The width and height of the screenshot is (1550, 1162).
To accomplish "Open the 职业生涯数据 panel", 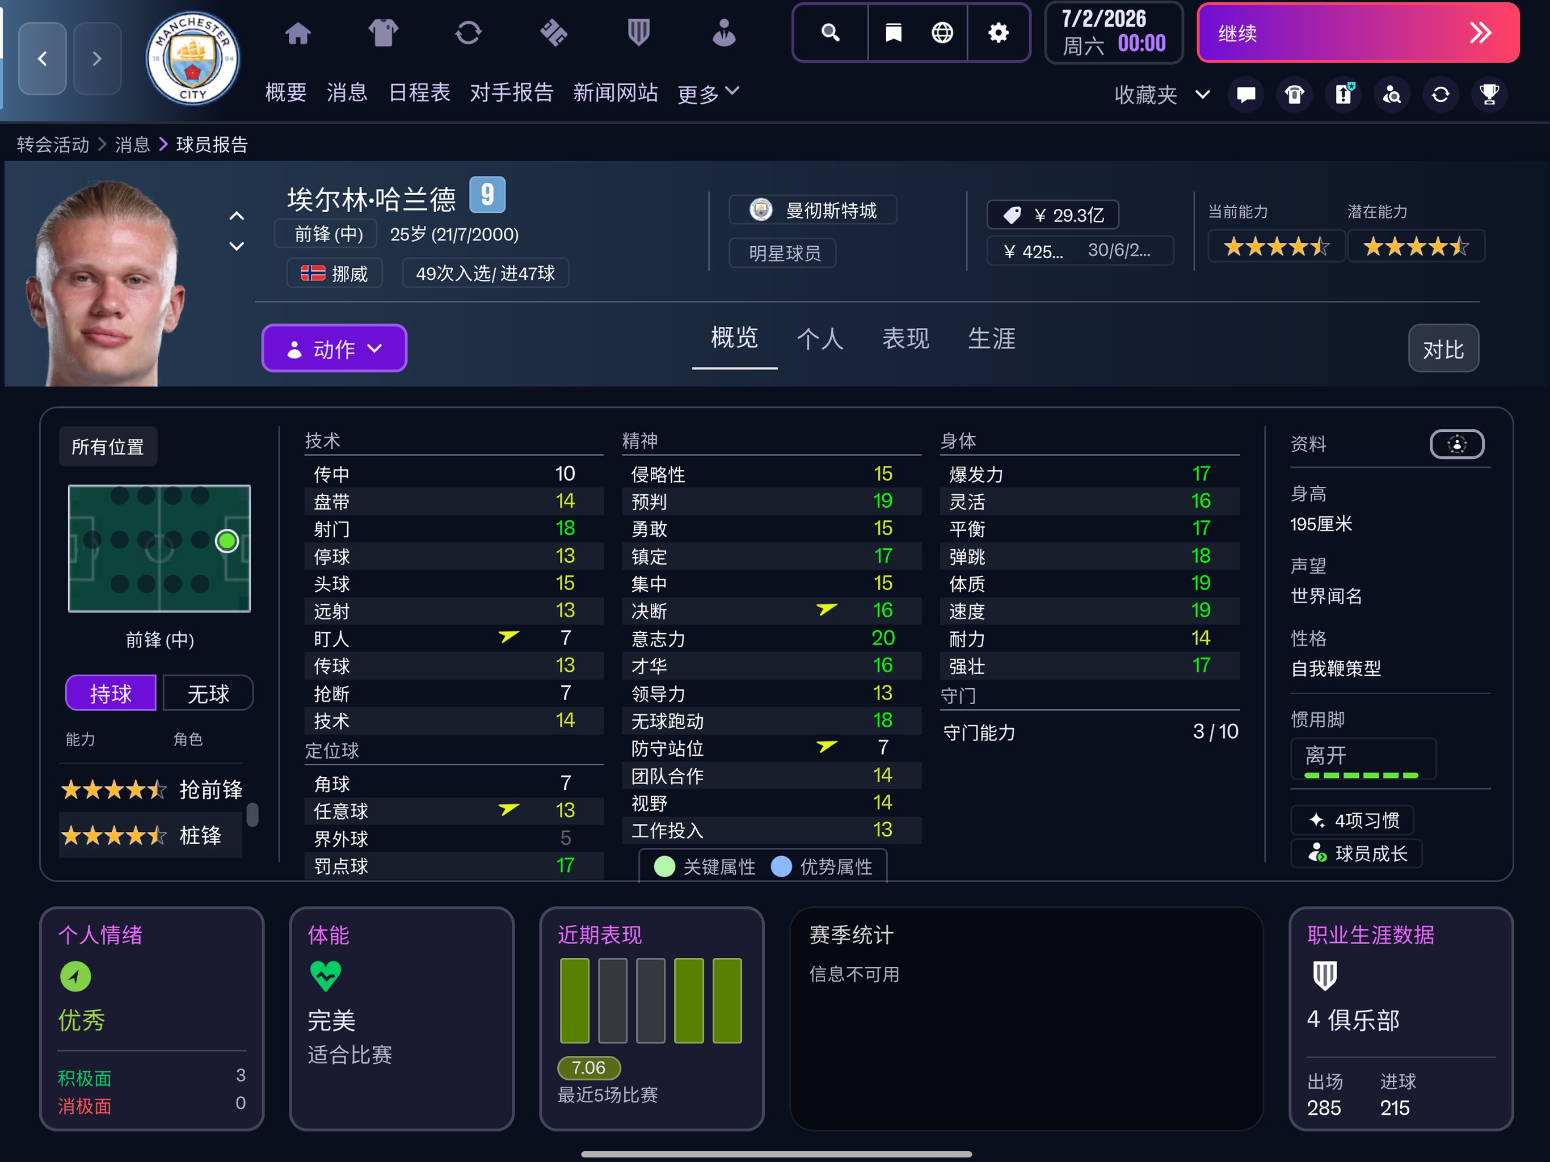I will tap(1401, 1018).
